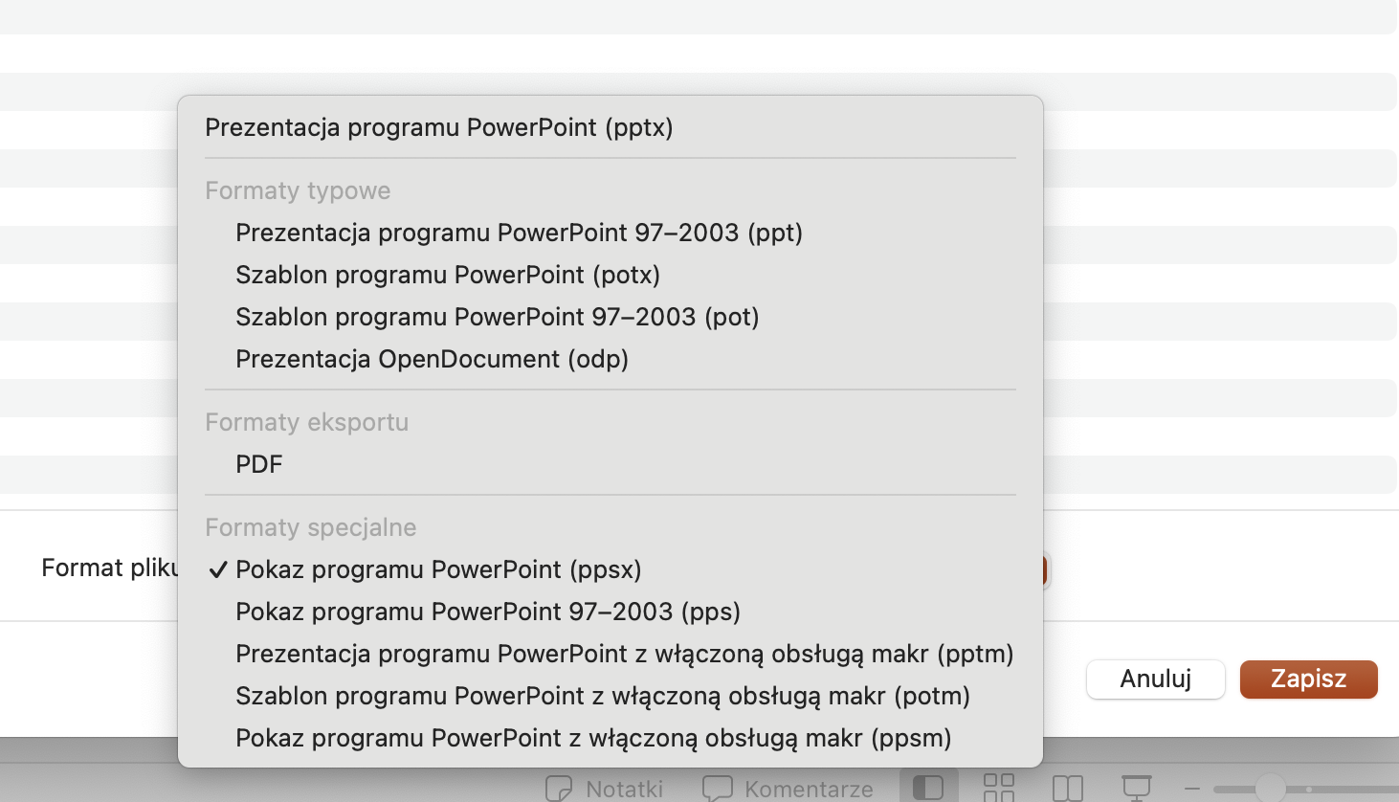
Task: Select Prezentacja programu PowerPoint (pptx) format
Action: coord(439,127)
